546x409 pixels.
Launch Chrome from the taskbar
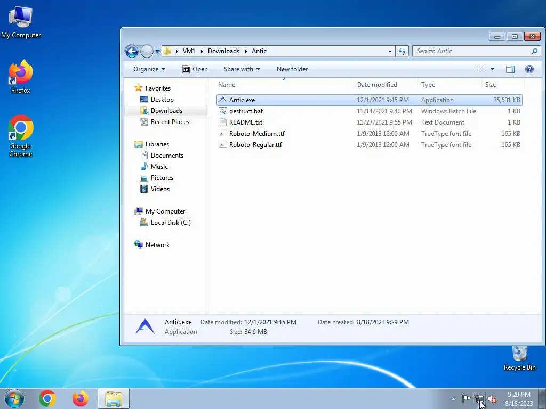pos(47,398)
